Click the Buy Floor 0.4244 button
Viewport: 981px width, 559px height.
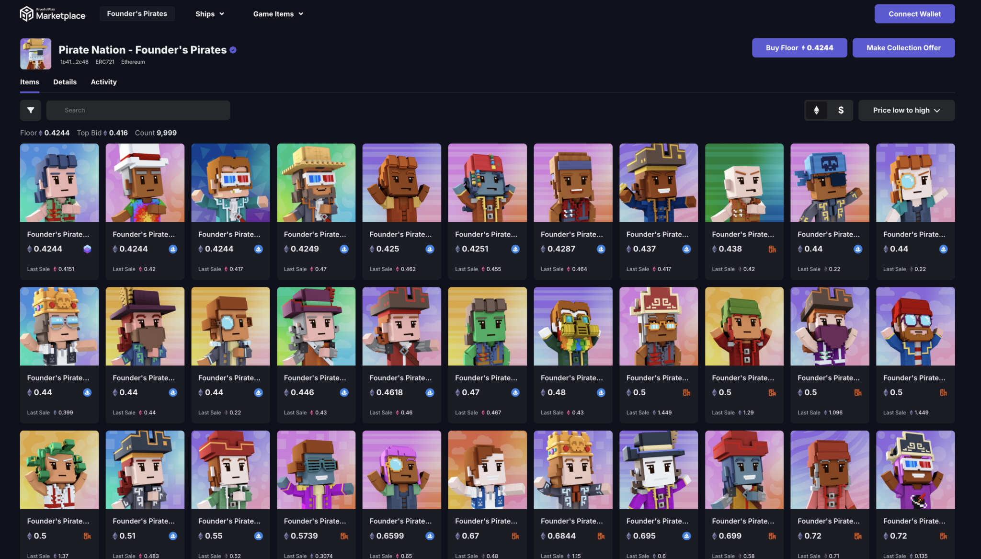pyautogui.click(x=799, y=48)
